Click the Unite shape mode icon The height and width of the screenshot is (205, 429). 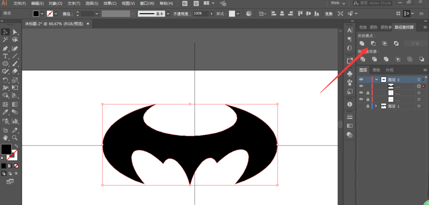click(x=362, y=43)
